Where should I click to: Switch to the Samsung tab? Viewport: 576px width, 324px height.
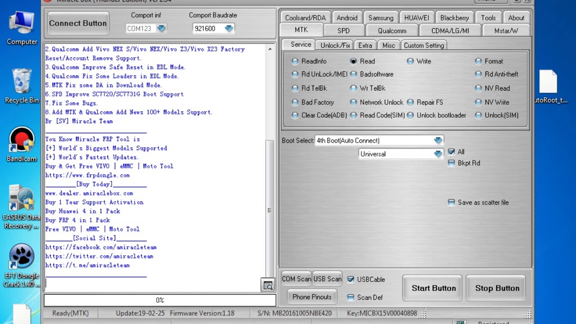click(x=381, y=18)
